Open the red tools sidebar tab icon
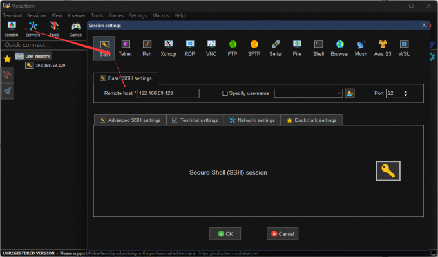The height and width of the screenshot is (257, 438). coord(7,75)
